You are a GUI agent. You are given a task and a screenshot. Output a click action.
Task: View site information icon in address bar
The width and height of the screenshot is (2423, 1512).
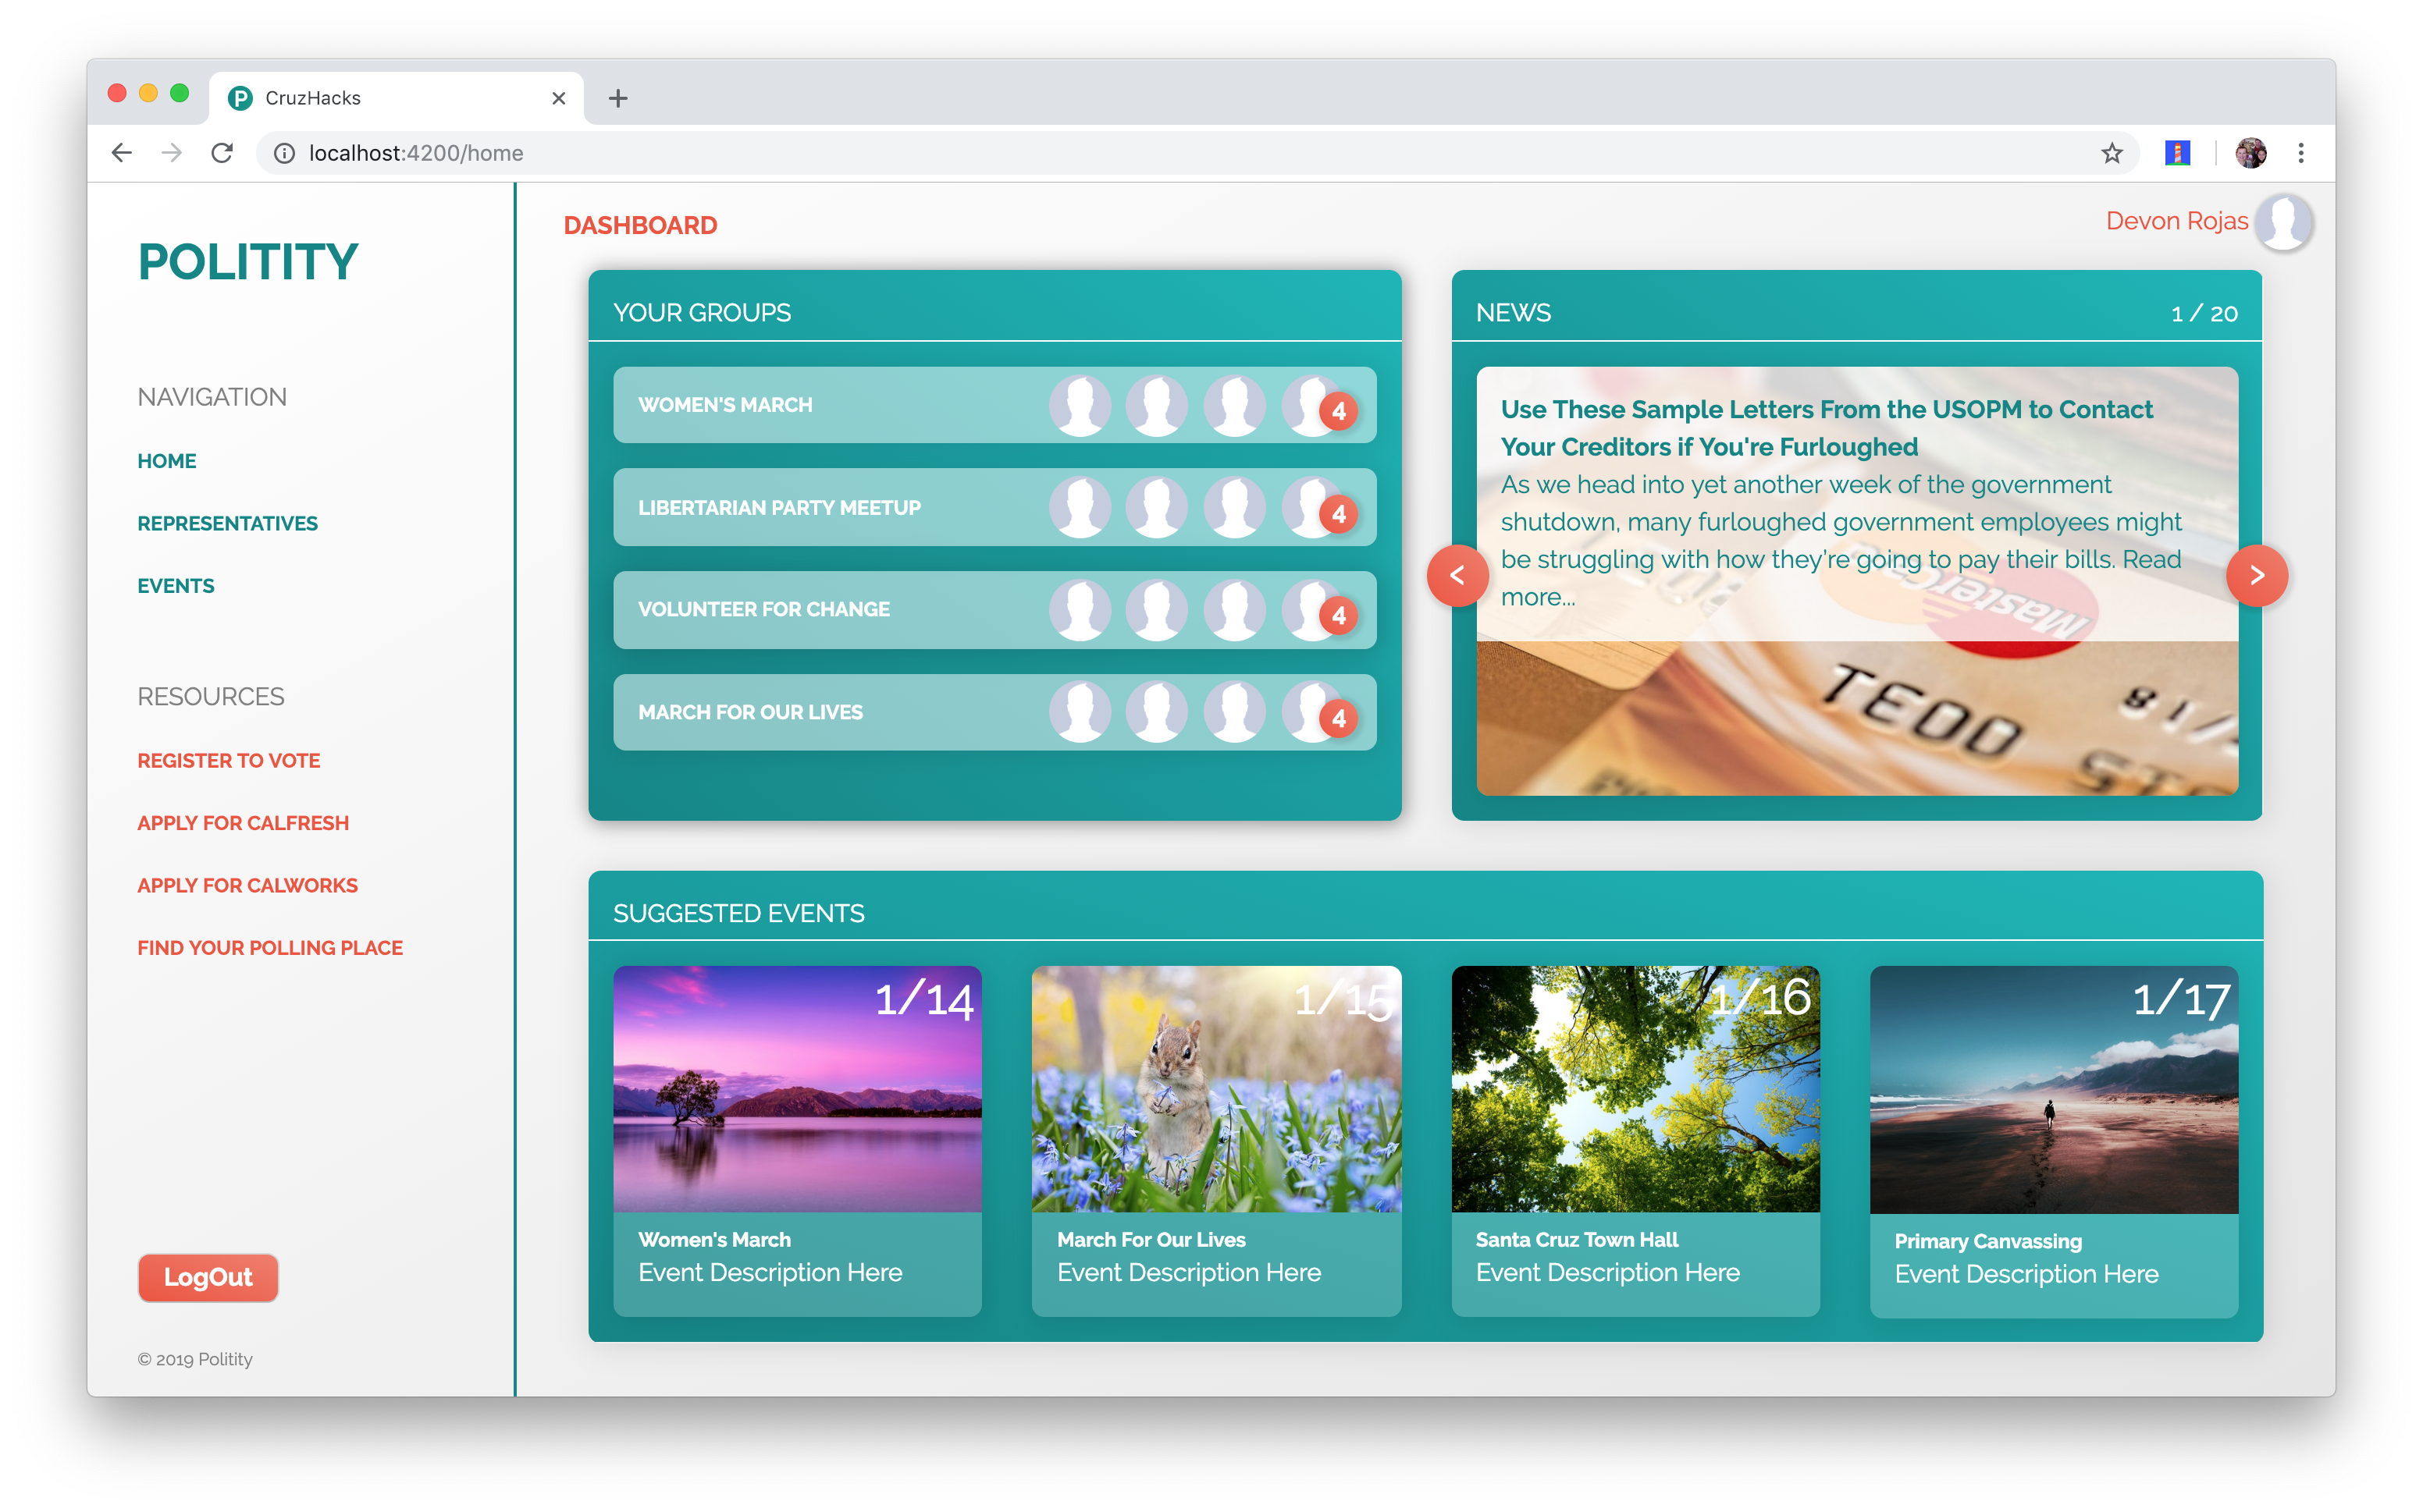coord(284,153)
